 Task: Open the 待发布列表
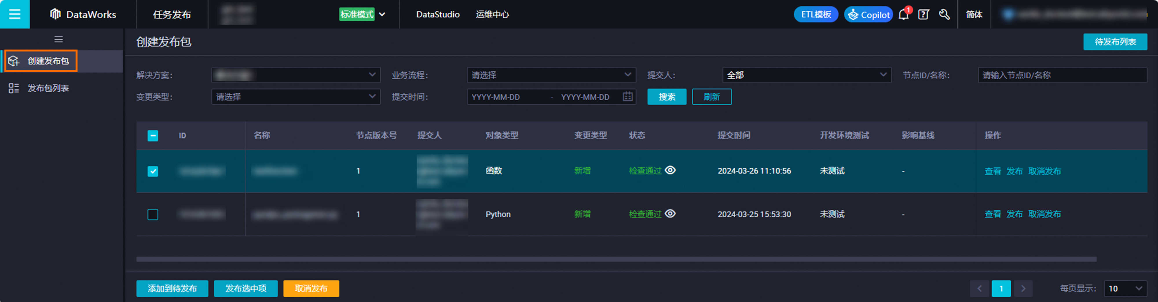pyautogui.click(x=1115, y=42)
